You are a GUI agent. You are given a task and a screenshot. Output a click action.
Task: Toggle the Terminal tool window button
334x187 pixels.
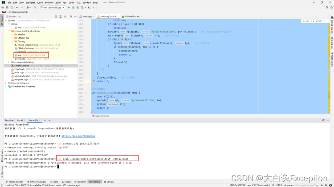pyautogui.click(x=95, y=182)
